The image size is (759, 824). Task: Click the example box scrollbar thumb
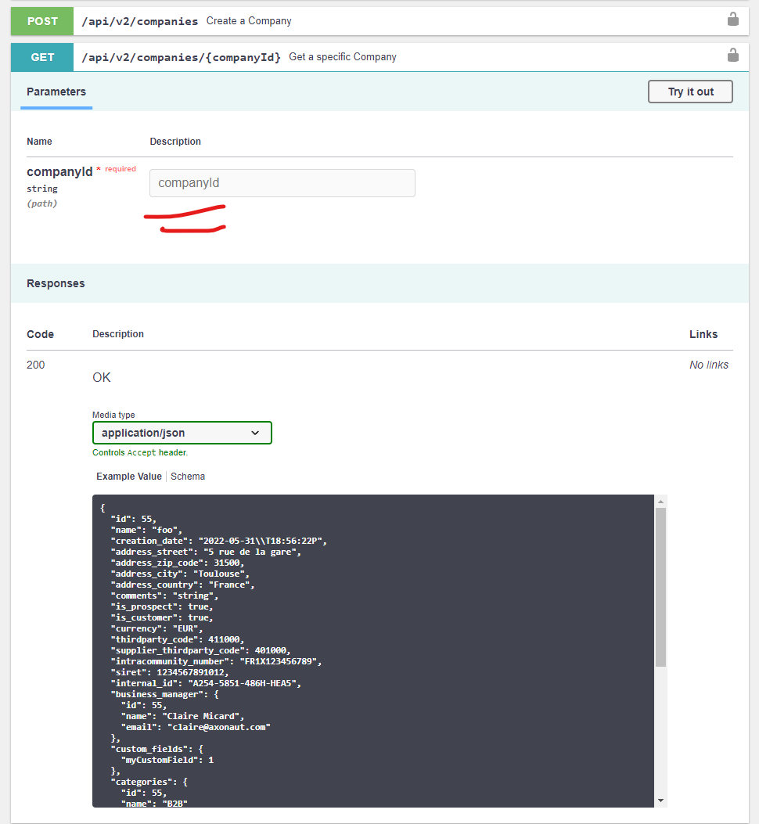[660, 587]
